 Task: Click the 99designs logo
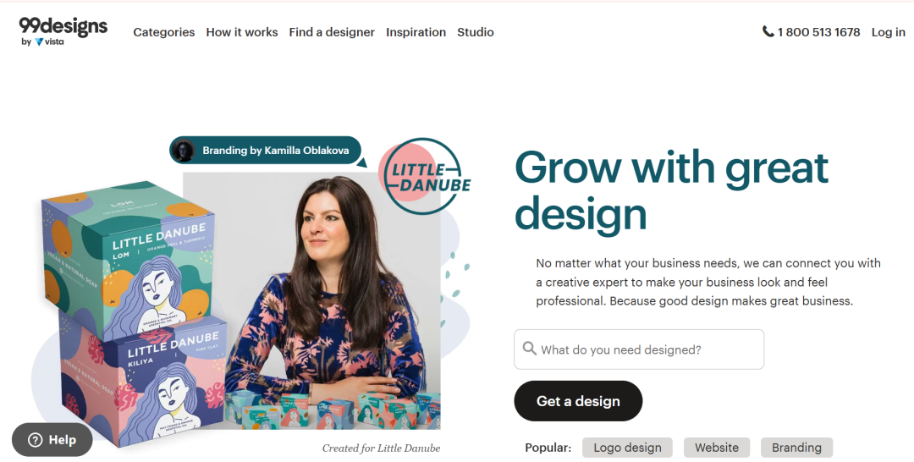tap(63, 27)
